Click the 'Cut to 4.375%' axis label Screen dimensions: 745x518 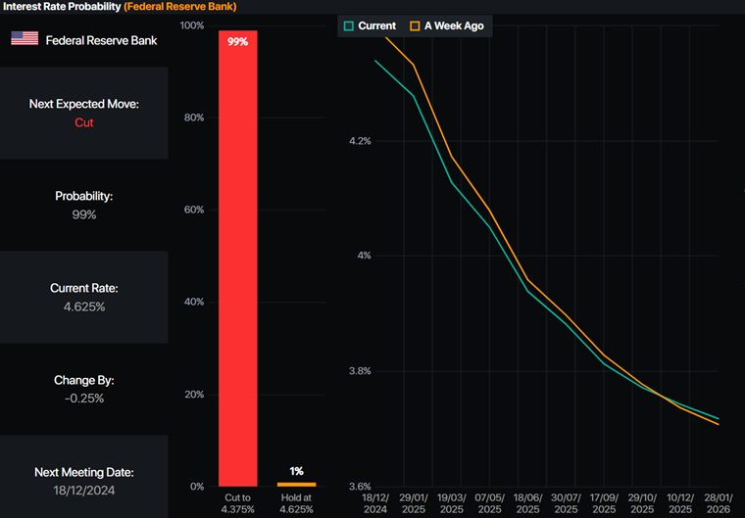tap(237, 502)
